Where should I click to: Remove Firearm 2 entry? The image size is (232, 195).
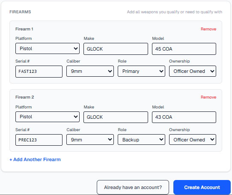pos(208,97)
